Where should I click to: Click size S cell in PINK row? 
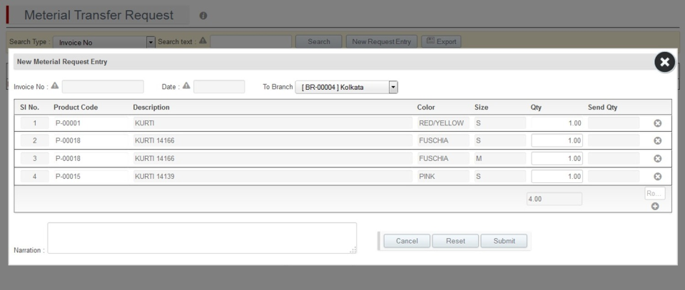coord(499,176)
